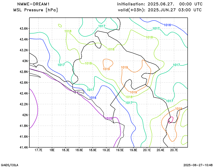The image size is (217, 167).
Task: Select the 'valid(+03h)' forecast time line
Action: [160, 10]
